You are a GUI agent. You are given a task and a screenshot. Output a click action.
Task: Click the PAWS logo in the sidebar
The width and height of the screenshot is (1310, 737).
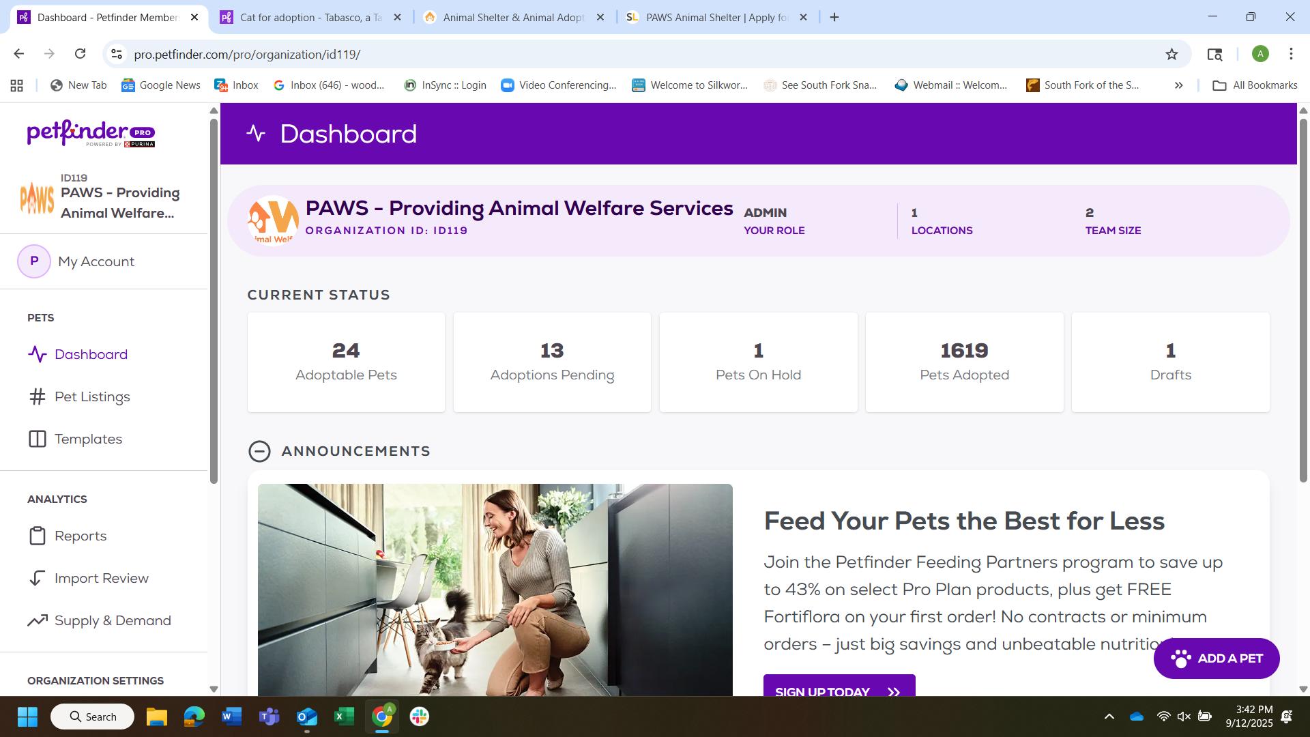point(37,199)
